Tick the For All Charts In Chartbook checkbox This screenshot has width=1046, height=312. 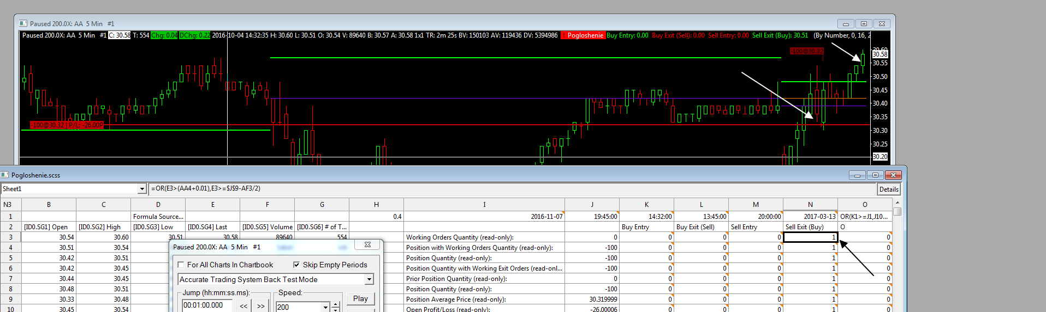coord(181,265)
